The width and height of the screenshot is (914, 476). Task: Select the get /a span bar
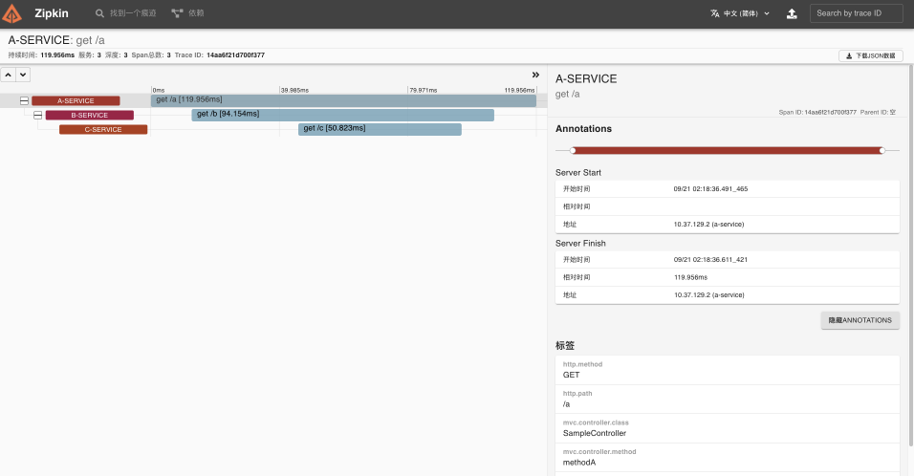point(343,100)
